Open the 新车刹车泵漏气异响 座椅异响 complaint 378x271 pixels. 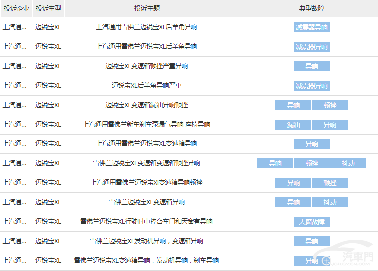coord(147,124)
